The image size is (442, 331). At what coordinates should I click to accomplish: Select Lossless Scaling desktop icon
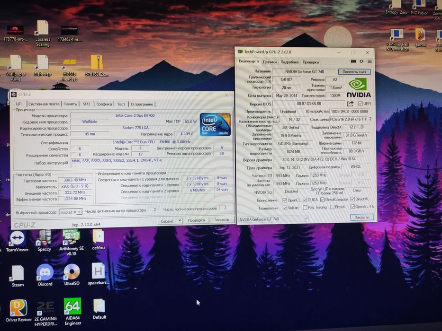tap(43, 34)
